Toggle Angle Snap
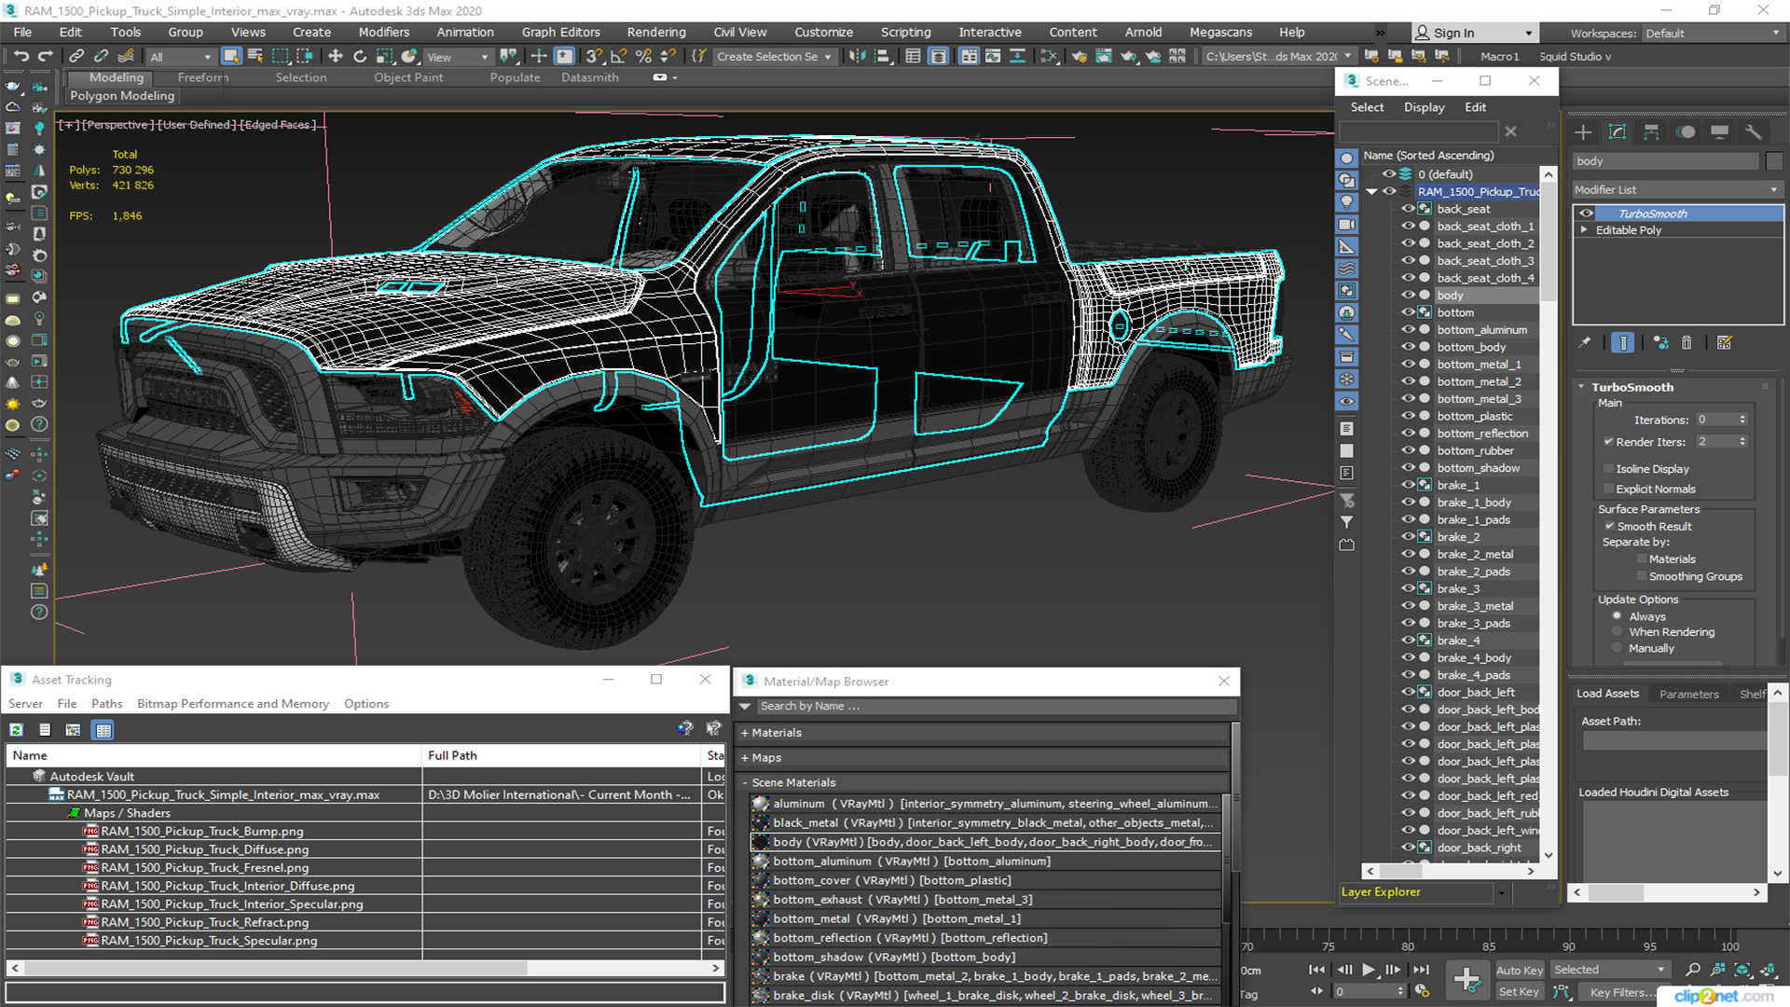The height and width of the screenshot is (1007, 1790). tap(619, 56)
